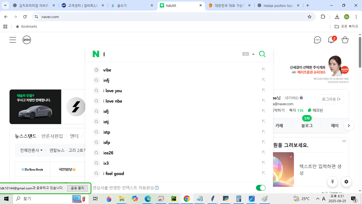Click the fill-in arrow beside 'i feel good'
Viewport: 362px width, 204px height.
pos(264,173)
